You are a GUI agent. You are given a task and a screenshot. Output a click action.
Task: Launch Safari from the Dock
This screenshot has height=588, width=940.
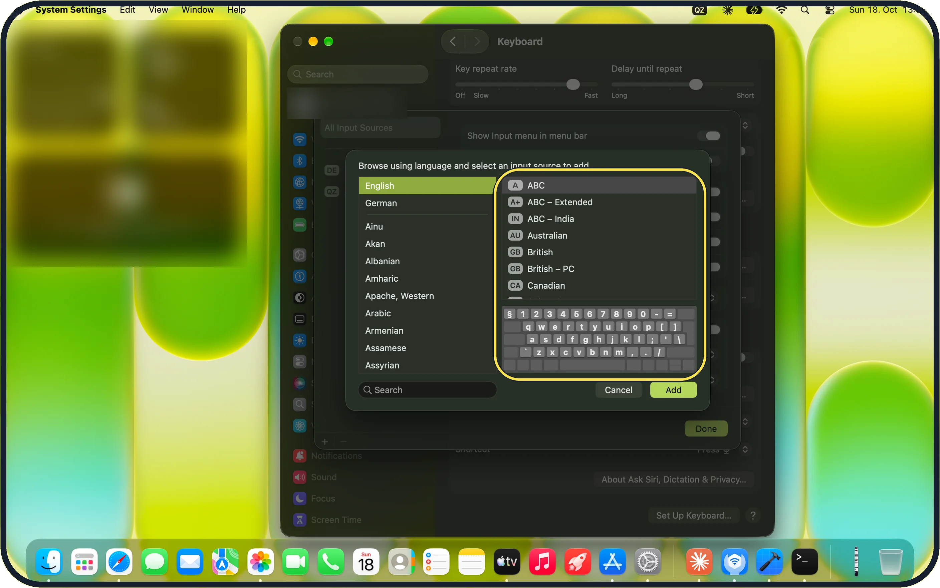pos(119,562)
